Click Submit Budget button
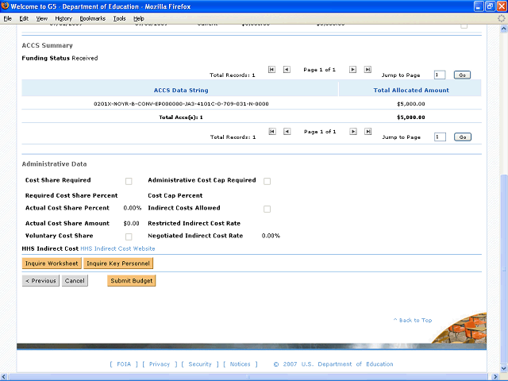This screenshot has height=381, width=508. [x=132, y=280]
